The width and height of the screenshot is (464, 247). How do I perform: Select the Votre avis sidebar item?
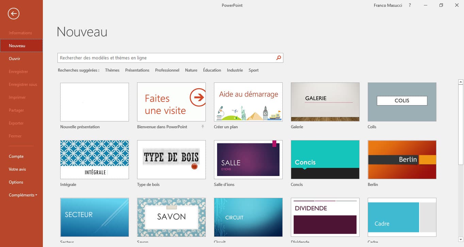point(17,169)
